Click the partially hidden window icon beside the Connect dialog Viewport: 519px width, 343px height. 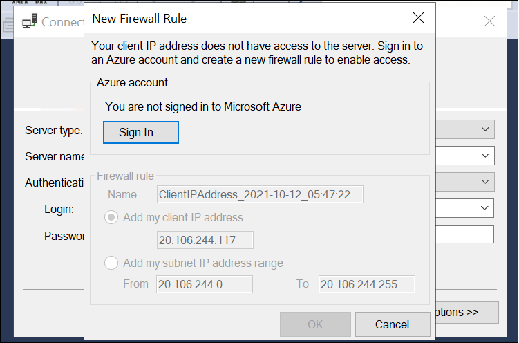coord(8,24)
